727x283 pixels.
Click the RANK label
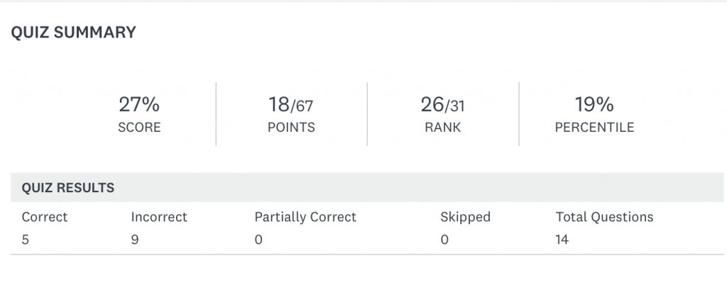pos(443,128)
